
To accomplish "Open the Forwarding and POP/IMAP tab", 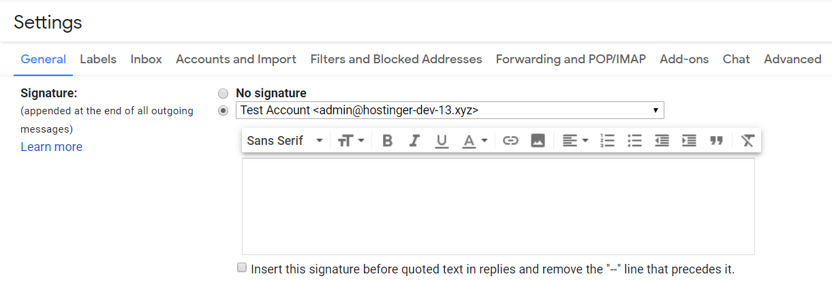I will 571,59.
